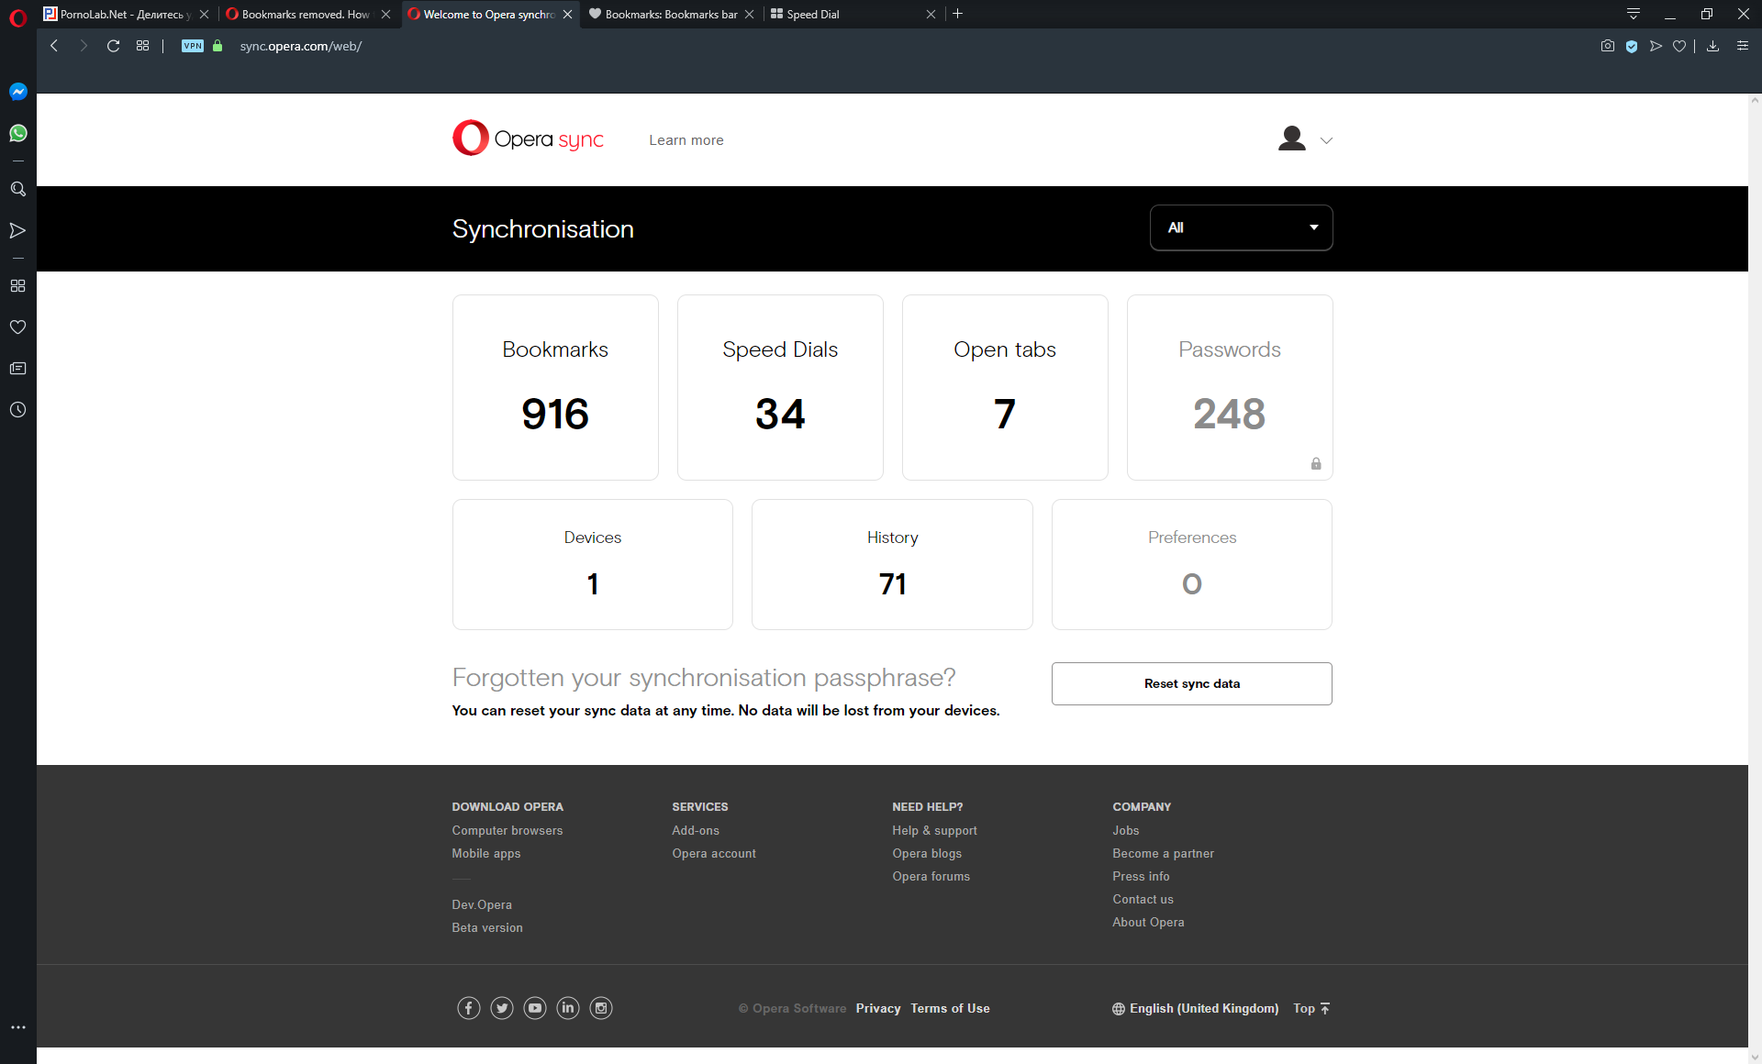This screenshot has width=1762, height=1064.
Task: Switch to Speed Dial tab
Action: click(853, 14)
